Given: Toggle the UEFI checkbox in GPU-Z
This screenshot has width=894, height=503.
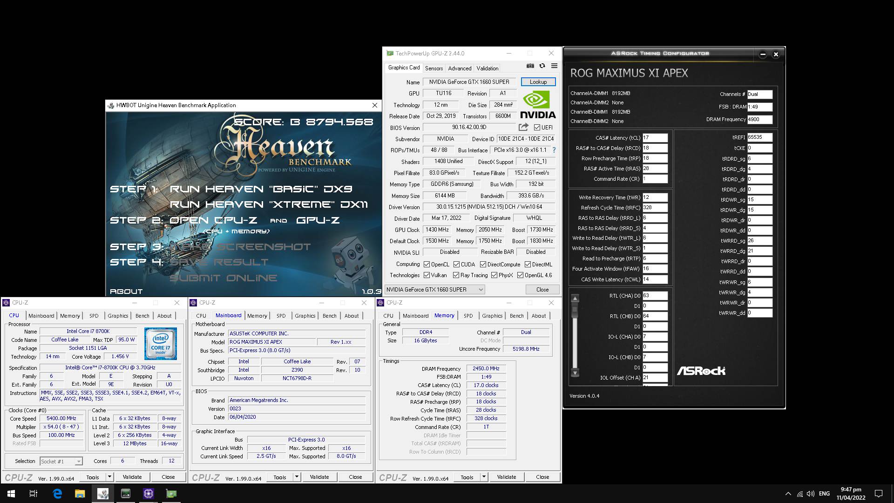Looking at the screenshot, I should [x=537, y=127].
